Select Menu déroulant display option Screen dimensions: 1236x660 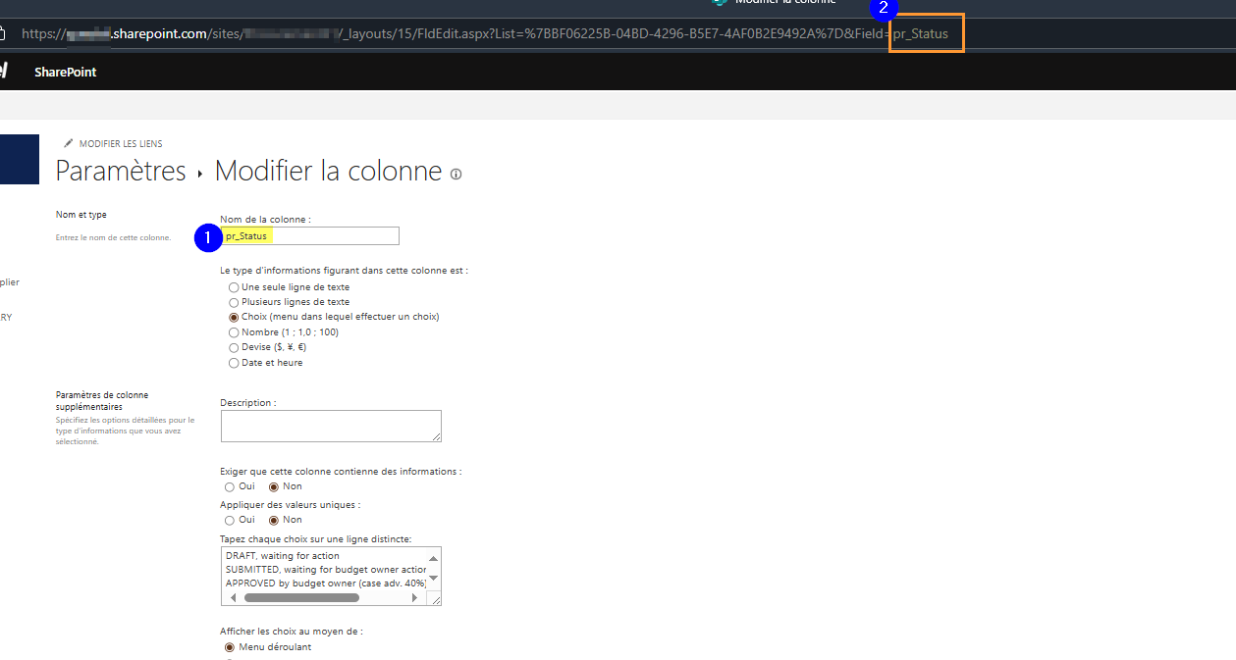230,647
